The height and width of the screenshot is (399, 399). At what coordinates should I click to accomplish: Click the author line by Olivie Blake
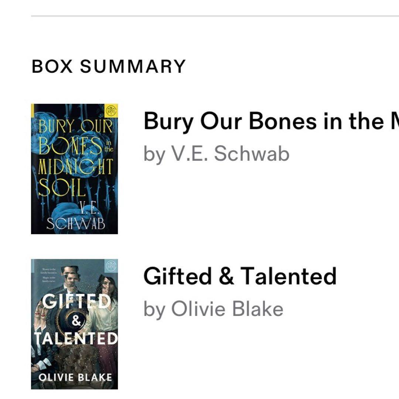(x=213, y=308)
